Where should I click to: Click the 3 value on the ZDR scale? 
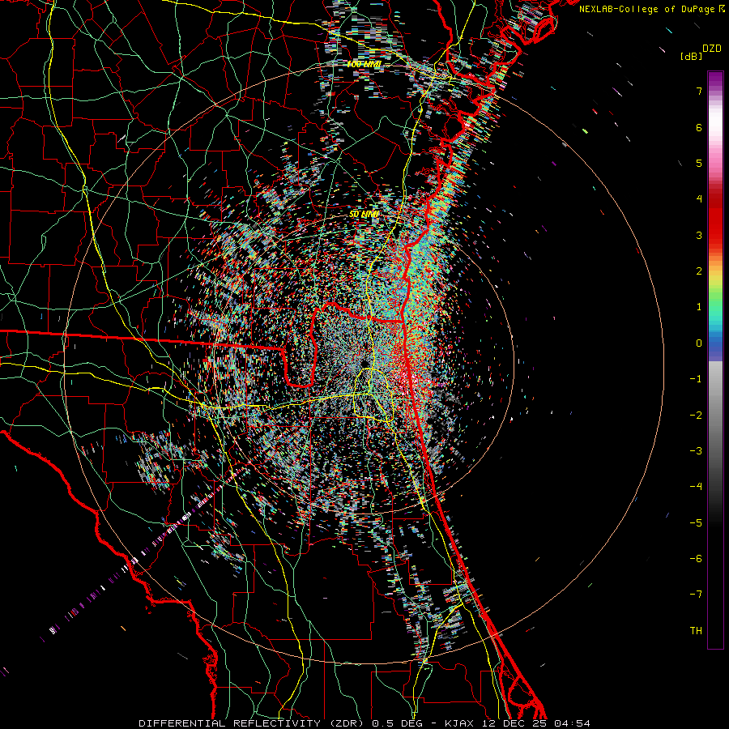point(699,235)
